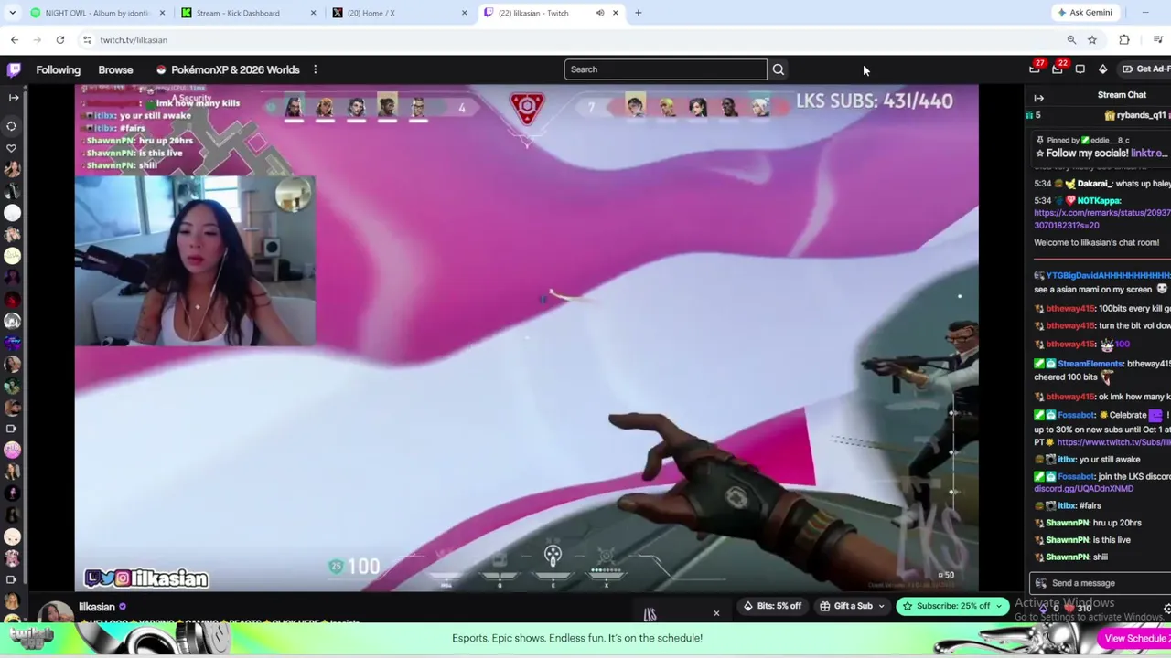Open Whispers chat bubble icon

pos(1080,69)
